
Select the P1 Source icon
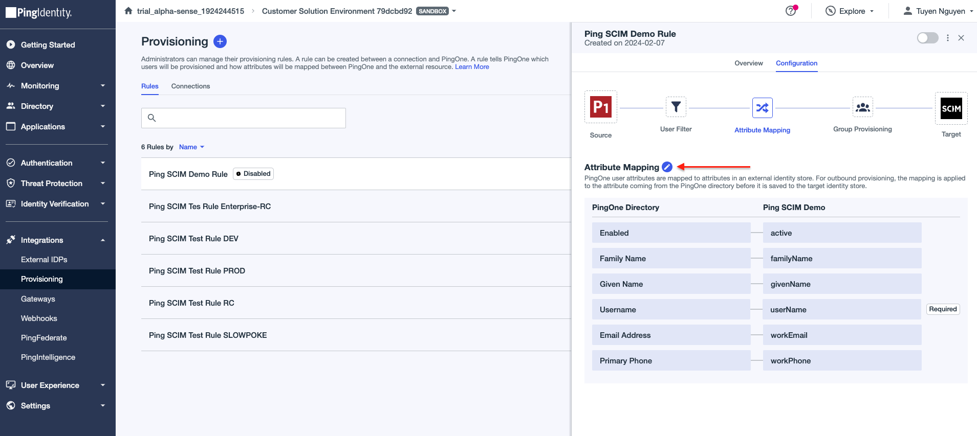[601, 107]
